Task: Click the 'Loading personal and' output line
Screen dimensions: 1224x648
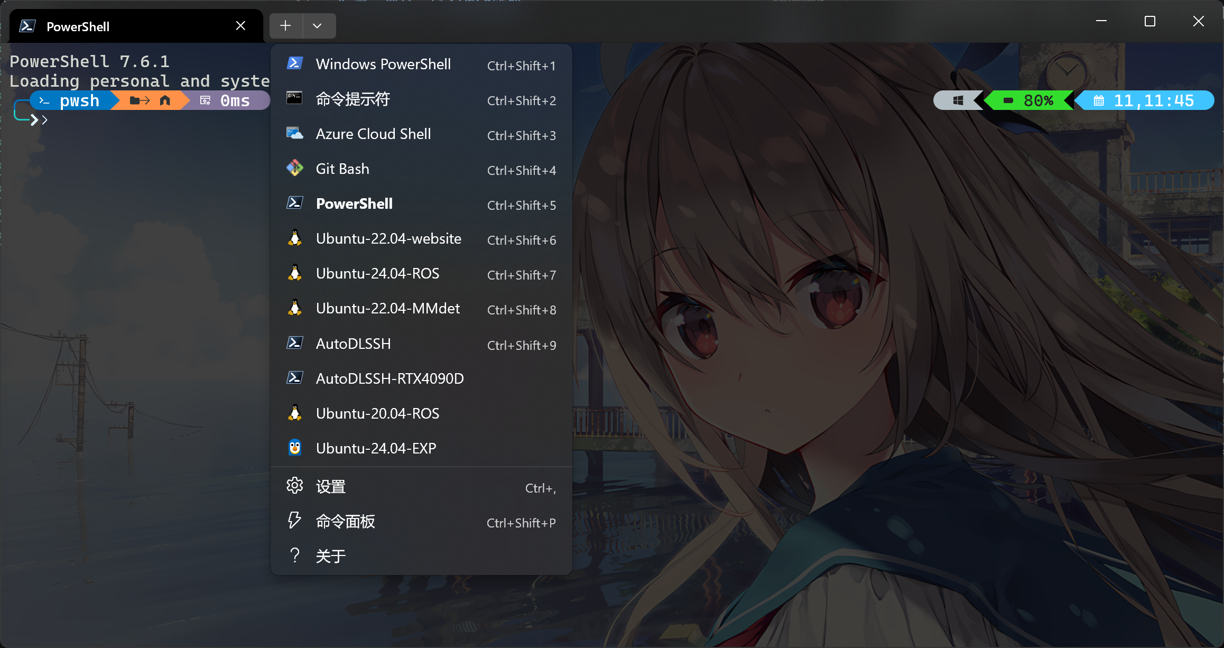Action: [x=110, y=81]
